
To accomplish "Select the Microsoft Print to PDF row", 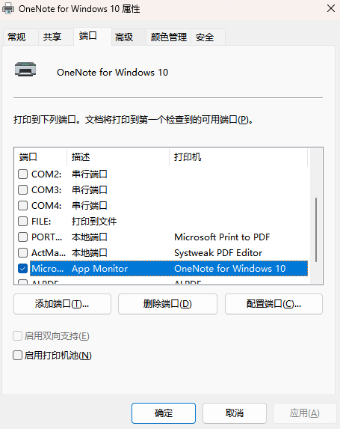I will click(161, 237).
